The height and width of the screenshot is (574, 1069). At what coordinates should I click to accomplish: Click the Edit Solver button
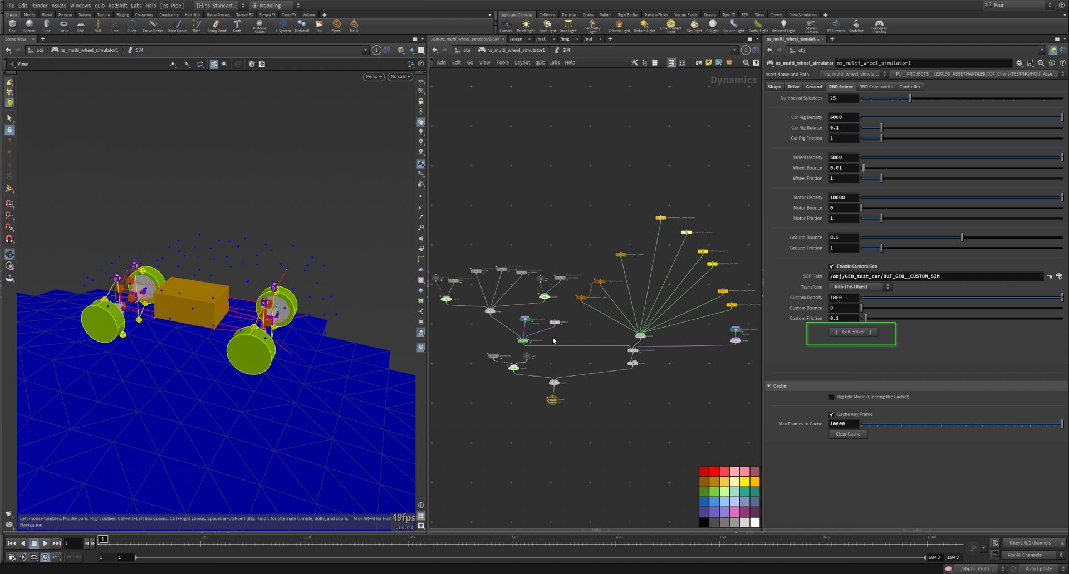[x=853, y=332]
